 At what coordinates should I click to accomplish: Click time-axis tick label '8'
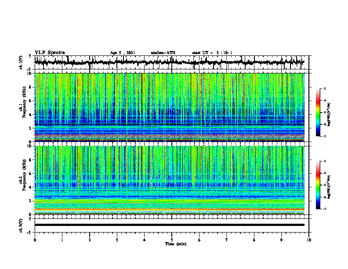(254, 240)
